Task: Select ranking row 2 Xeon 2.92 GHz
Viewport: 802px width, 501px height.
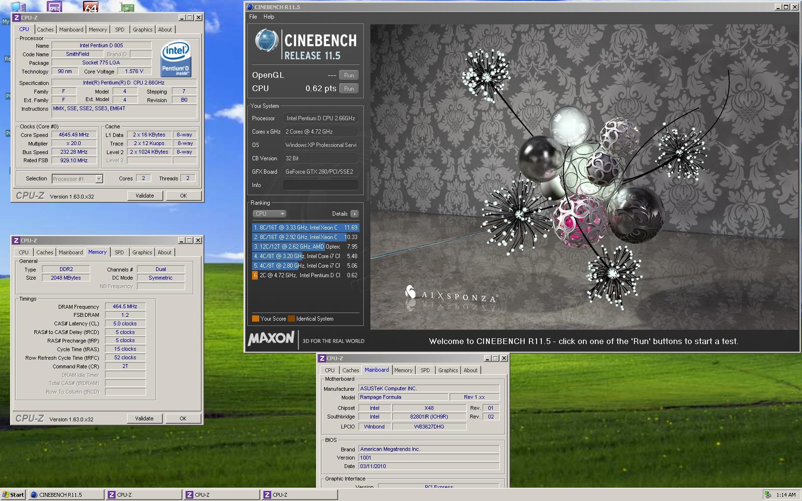Action: tap(306, 237)
